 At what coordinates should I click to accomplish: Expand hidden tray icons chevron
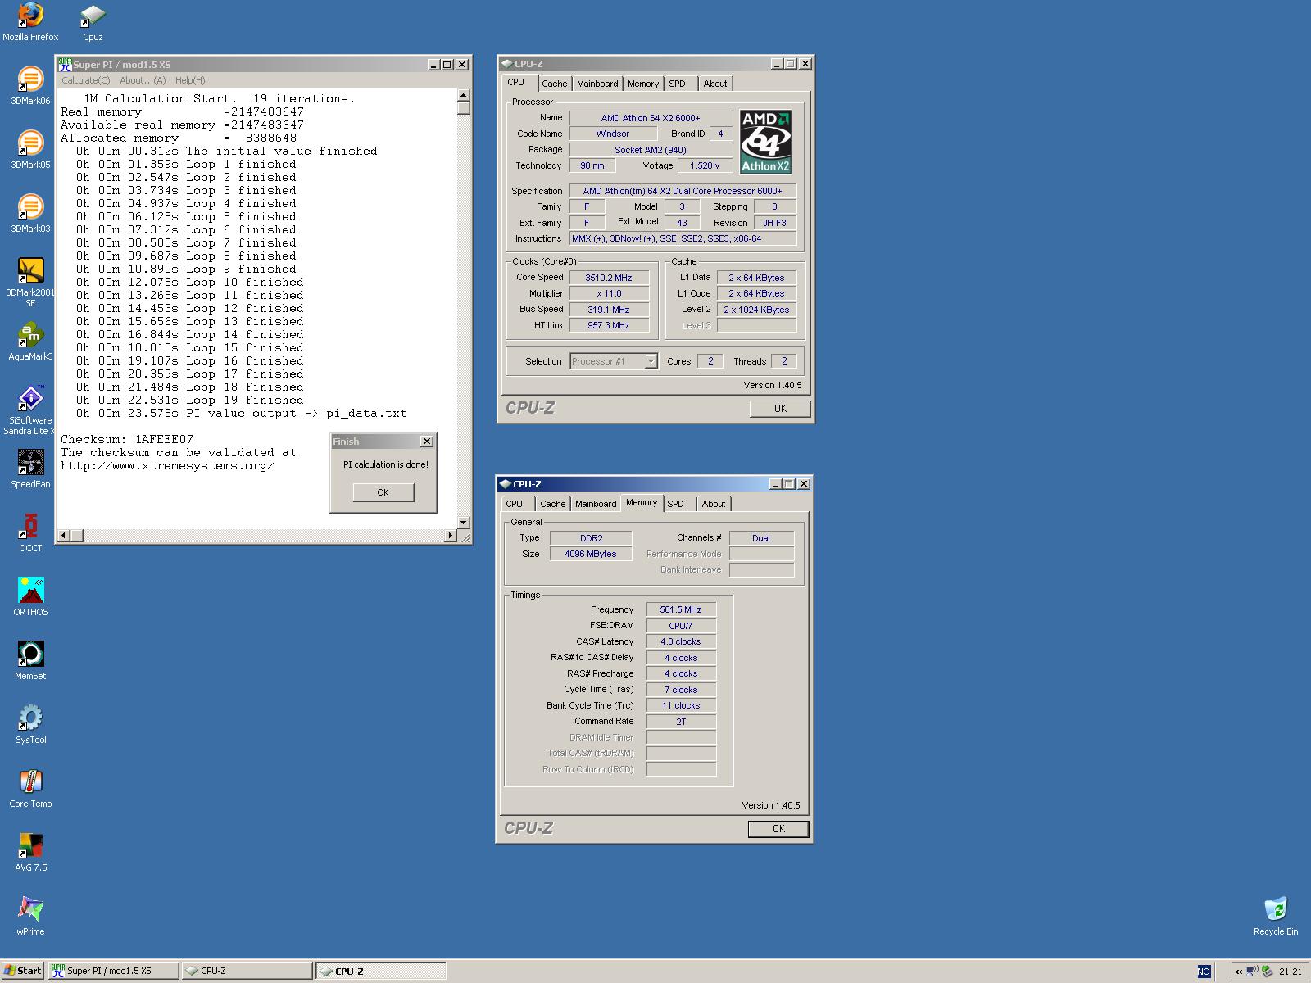(x=1239, y=972)
